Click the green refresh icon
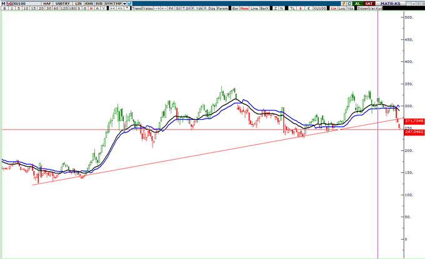The height and width of the screenshot is (259, 425). (349, 4)
